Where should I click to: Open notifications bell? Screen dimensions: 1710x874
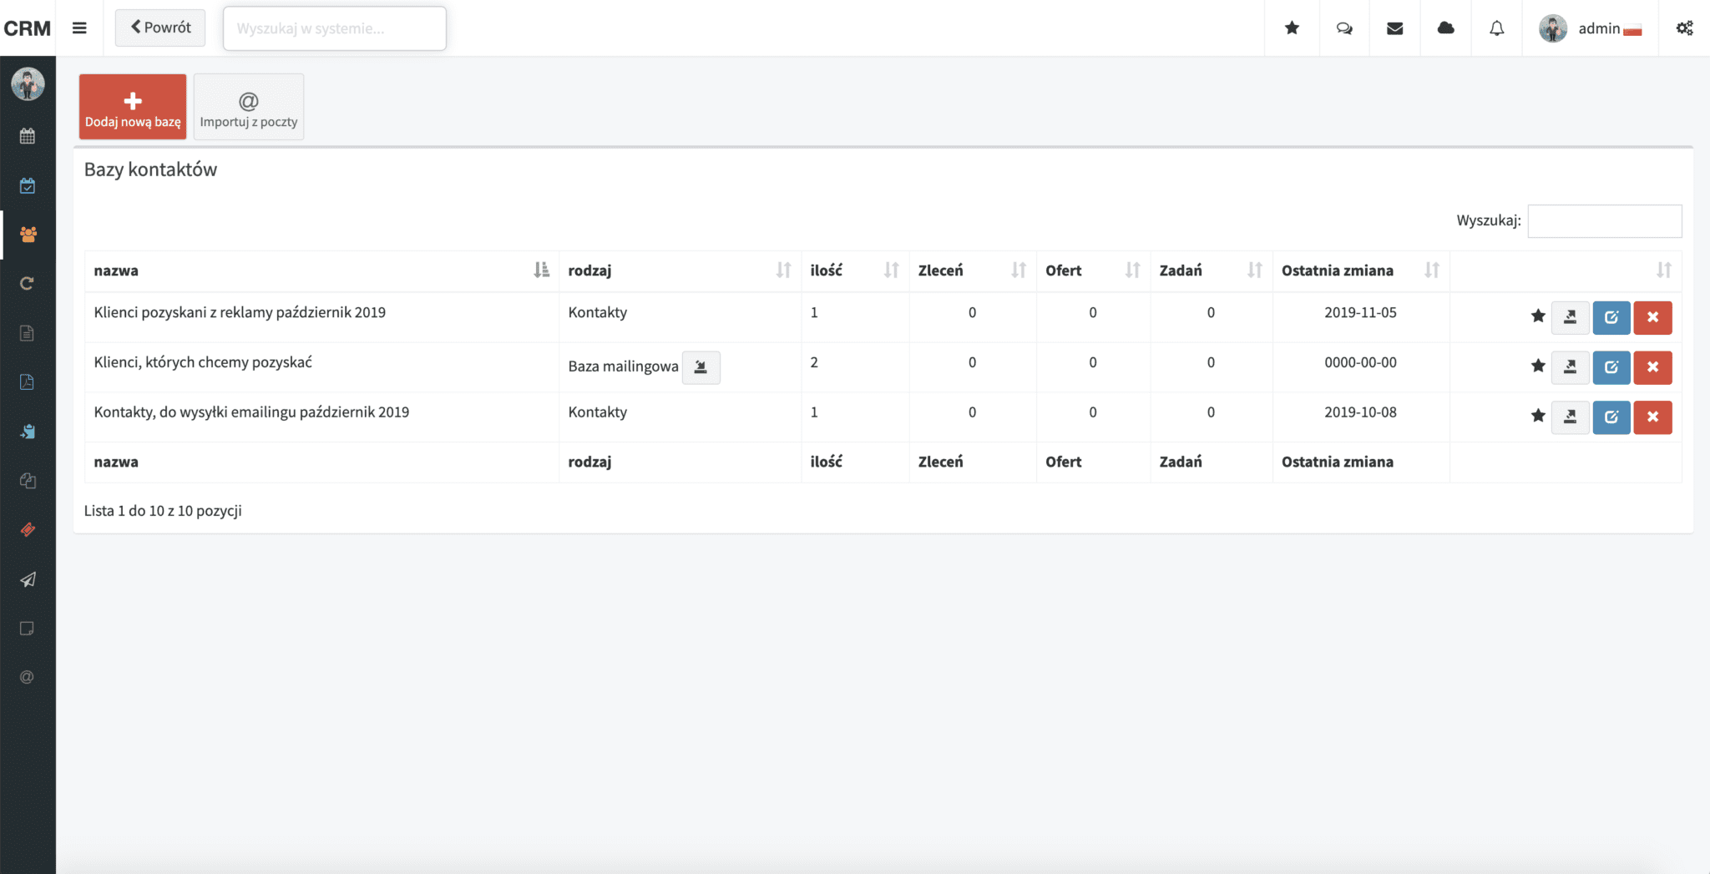[x=1497, y=28]
